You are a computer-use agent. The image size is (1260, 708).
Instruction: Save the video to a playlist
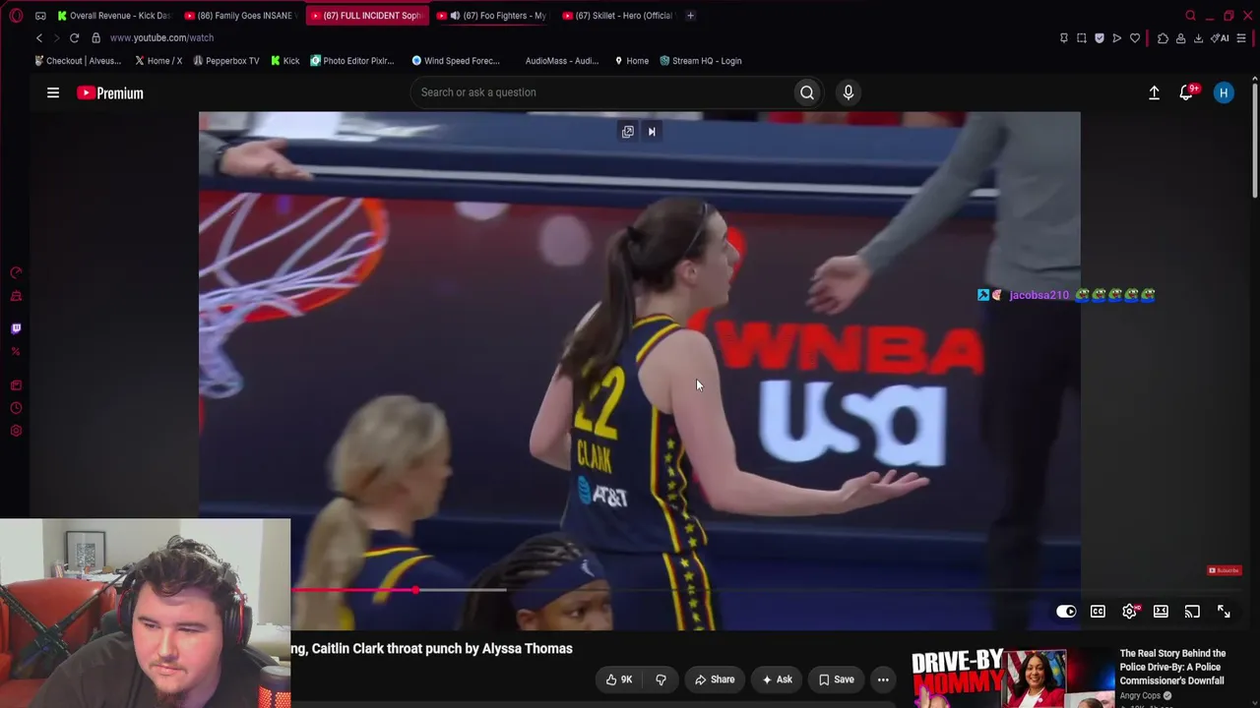coord(837,679)
